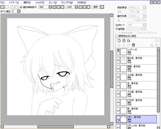Click greyed clear layer icon left of trash
161x129 pixels.
tap(128, 45)
